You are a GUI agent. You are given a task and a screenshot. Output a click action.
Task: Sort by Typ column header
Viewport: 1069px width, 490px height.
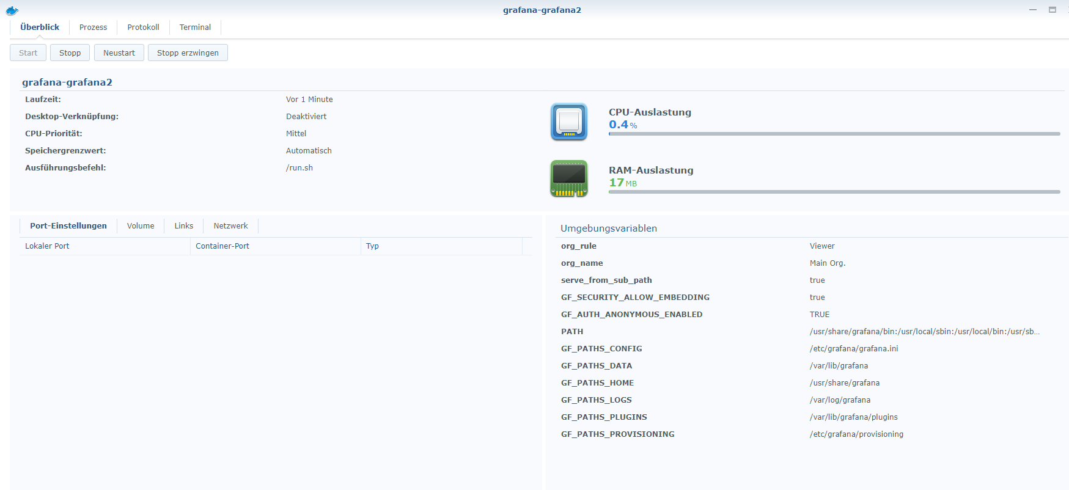pos(441,246)
